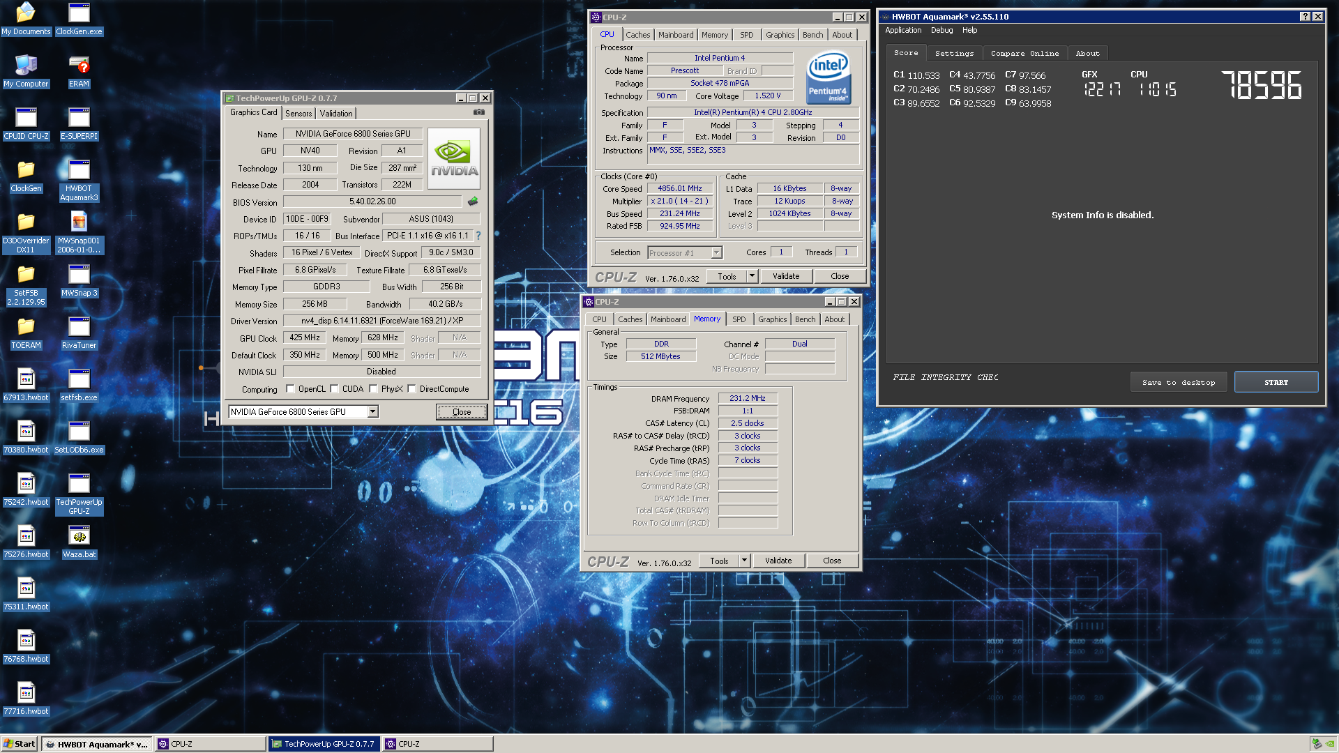Open My Computer desktop icon

[26, 70]
